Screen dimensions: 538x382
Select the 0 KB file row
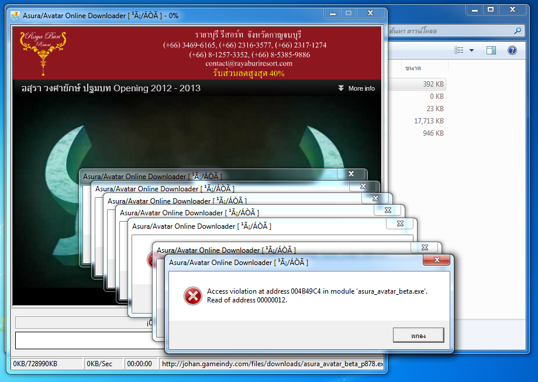pyautogui.click(x=417, y=97)
